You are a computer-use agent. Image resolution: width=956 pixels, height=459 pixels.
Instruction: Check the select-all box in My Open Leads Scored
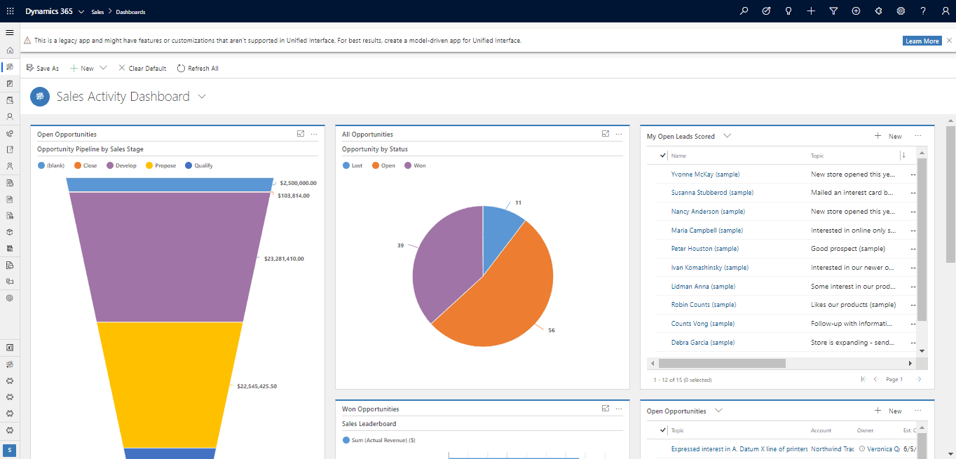662,155
